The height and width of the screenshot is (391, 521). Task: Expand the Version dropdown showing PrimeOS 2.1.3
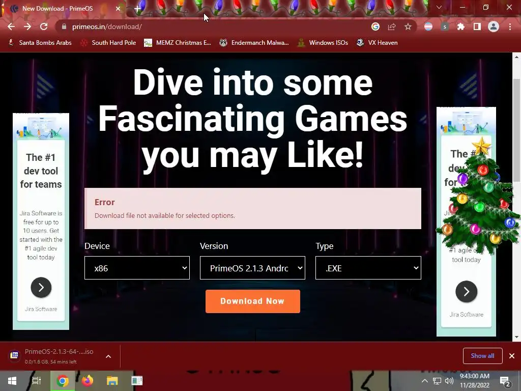click(252, 268)
